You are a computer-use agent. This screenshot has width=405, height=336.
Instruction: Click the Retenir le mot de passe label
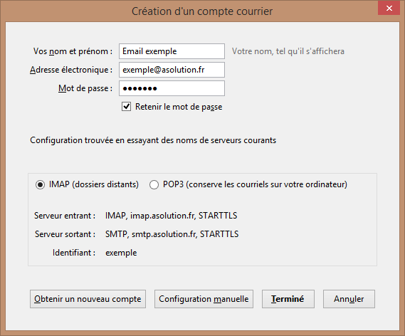(x=179, y=107)
